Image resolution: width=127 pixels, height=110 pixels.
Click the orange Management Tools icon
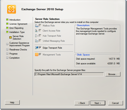(37, 55)
